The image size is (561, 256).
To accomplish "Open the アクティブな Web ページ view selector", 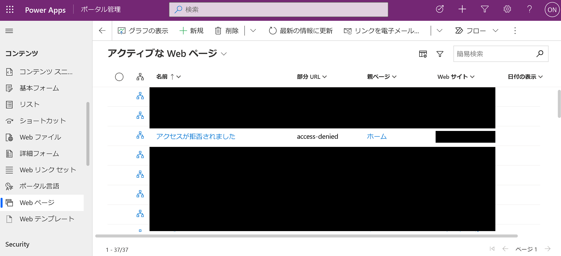I will 167,53.
